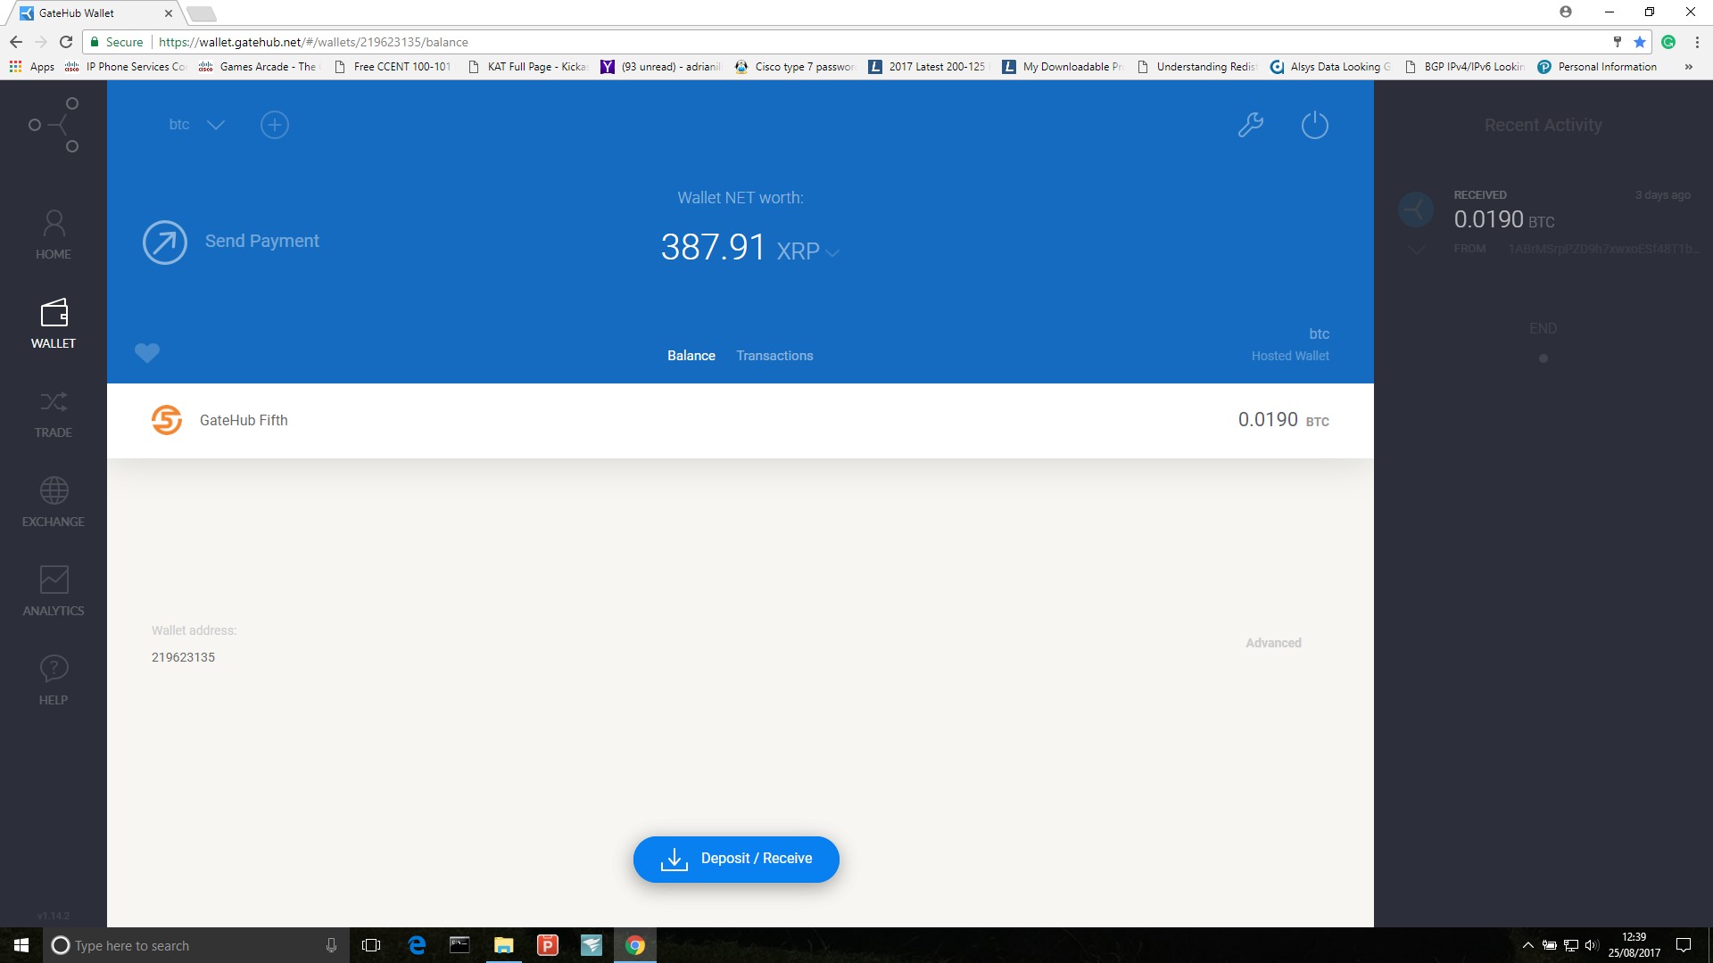Open Task View on taskbar

(371, 945)
